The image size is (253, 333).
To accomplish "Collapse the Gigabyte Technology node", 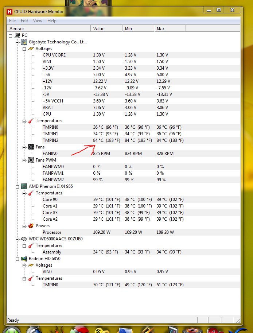I will pyautogui.click(x=17, y=42).
